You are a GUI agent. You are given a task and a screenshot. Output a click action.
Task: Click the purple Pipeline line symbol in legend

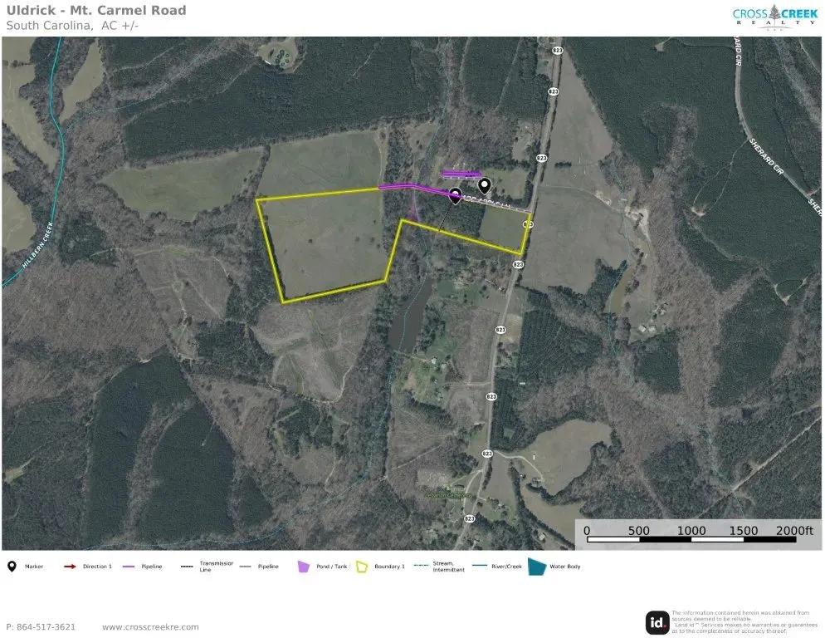pos(129,567)
